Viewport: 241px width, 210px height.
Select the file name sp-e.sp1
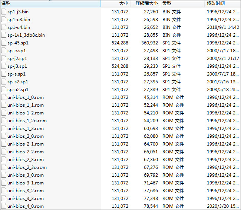click(x=17, y=51)
